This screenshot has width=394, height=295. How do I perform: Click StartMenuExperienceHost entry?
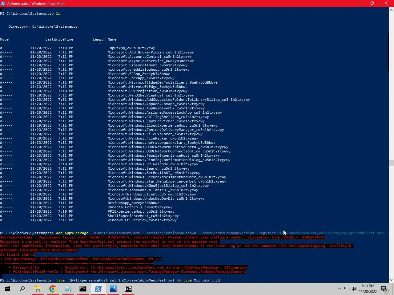pos(167,181)
